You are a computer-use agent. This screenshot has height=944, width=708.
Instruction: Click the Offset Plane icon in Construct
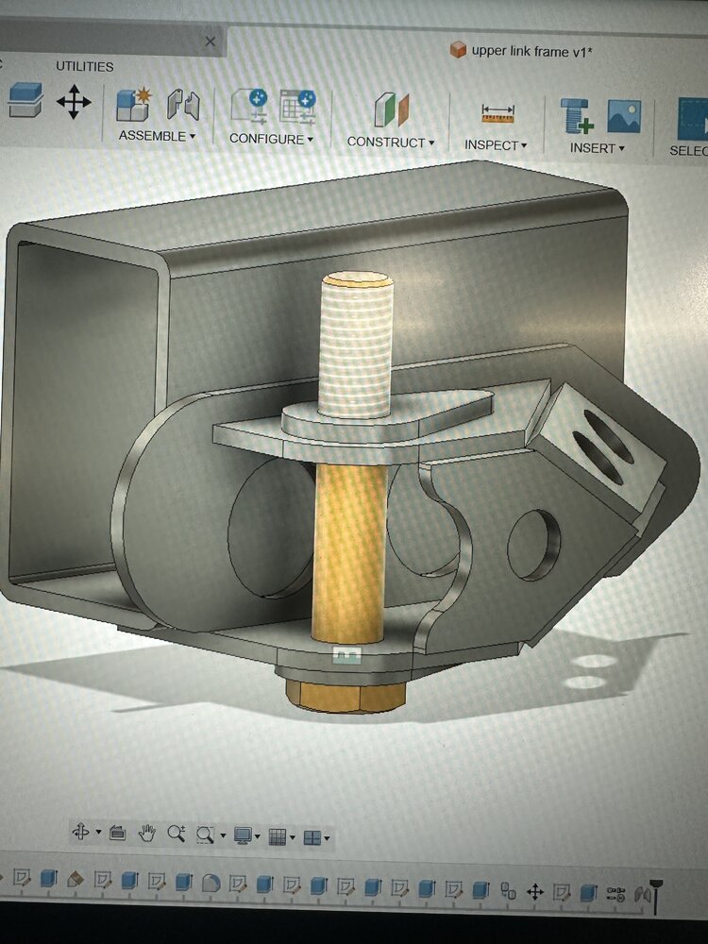(391, 110)
